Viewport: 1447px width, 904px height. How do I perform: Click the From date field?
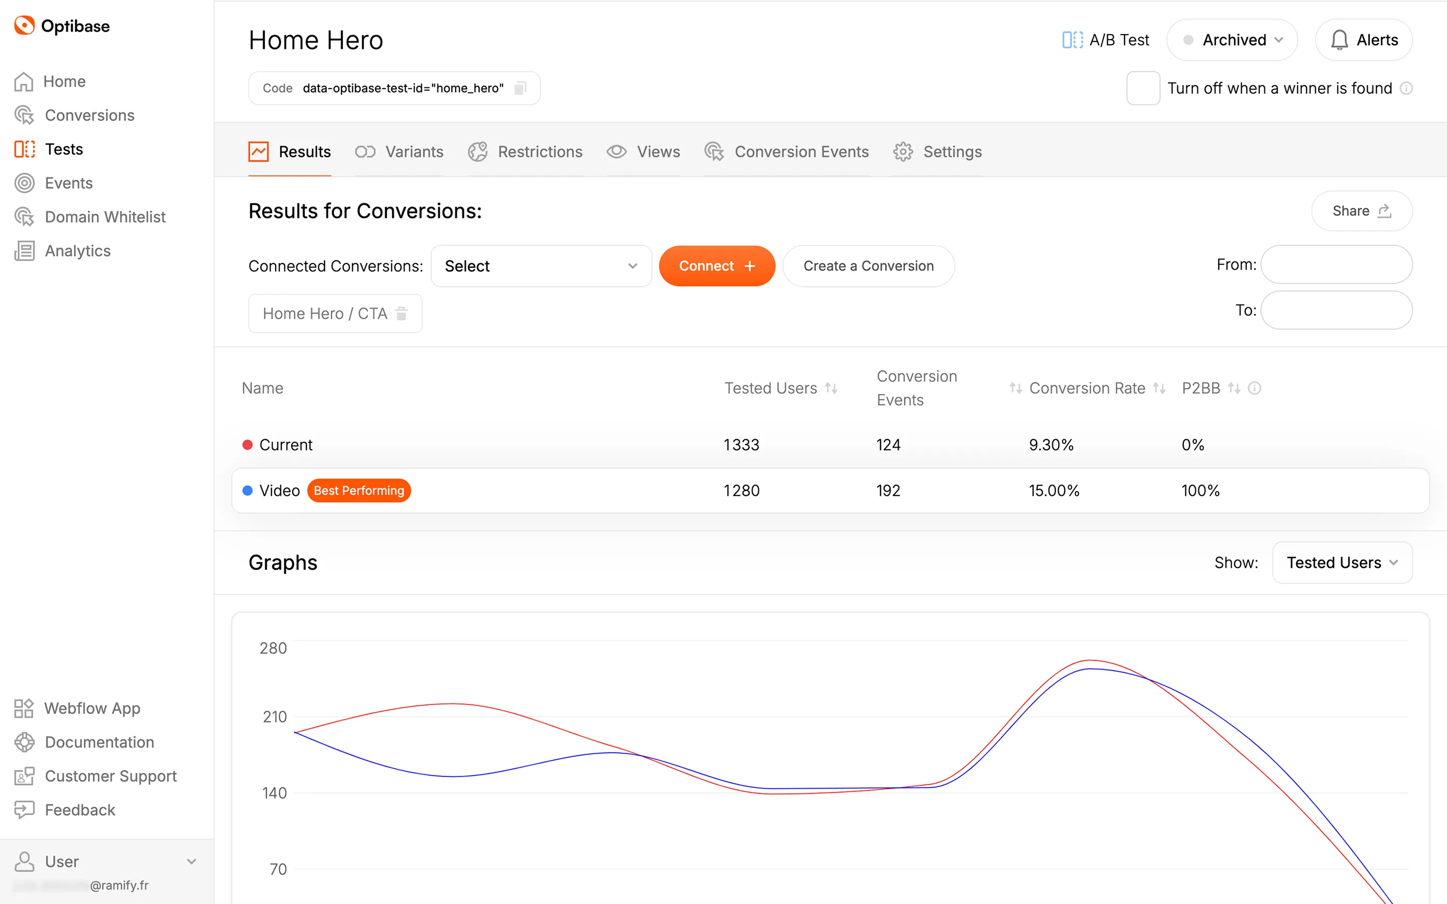[1336, 264]
